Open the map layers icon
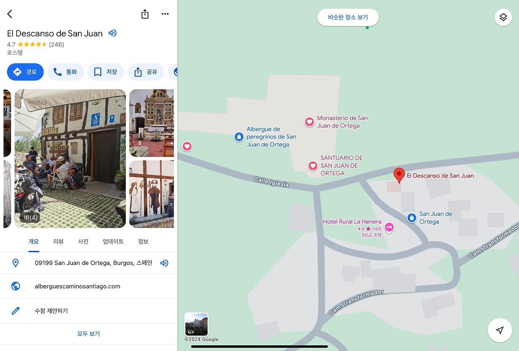 click(x=503, y=17)
